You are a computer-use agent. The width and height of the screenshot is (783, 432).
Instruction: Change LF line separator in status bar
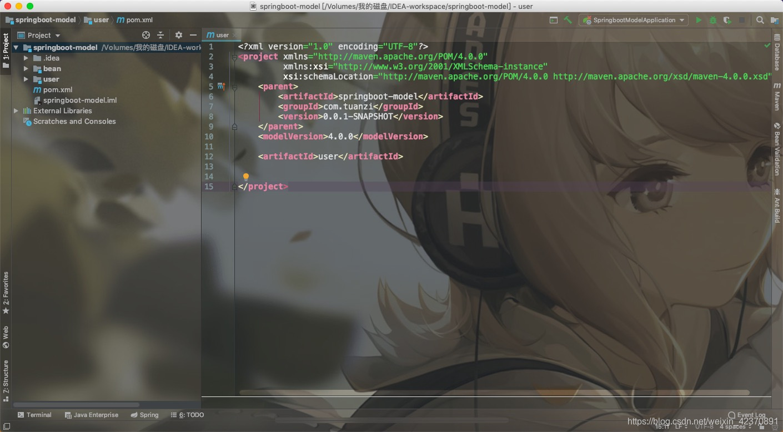pos(681,426)
